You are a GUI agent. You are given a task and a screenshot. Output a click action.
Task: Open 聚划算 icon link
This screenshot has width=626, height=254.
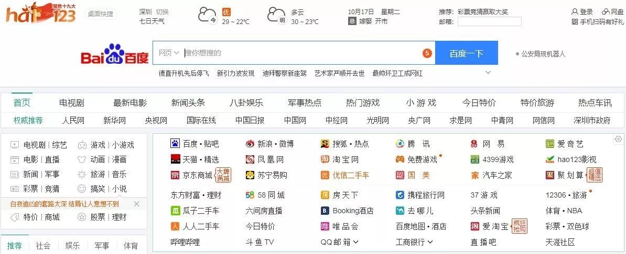[x=550, y=175]
